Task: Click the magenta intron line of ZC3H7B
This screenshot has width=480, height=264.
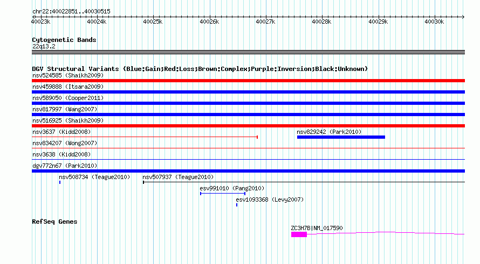Action: [x=386, y=233]
